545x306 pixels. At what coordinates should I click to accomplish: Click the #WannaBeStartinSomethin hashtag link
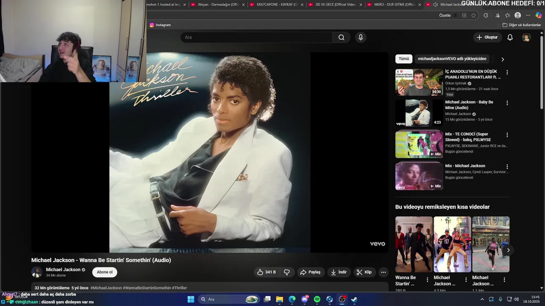tap(146, 288)
